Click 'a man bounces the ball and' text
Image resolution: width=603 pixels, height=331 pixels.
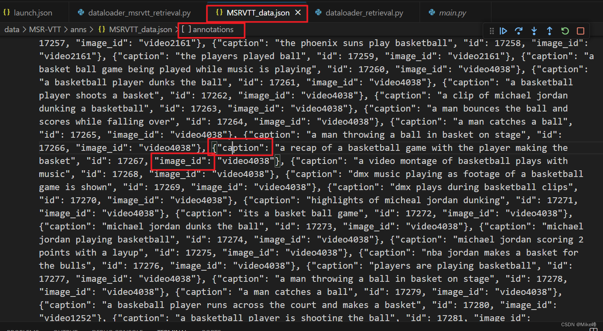pos(500,108)
